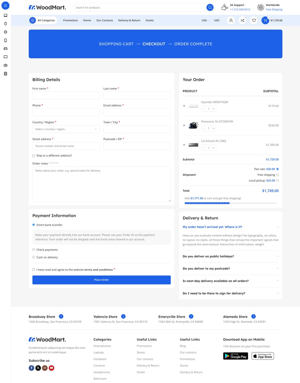
Task: Click the Place Order button
Action: pyautogui.click(x=101, y=280)
